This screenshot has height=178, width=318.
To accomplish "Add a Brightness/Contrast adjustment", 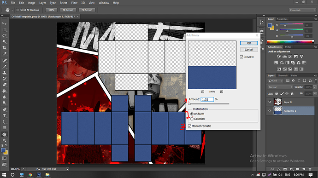I will pos(279,57).
